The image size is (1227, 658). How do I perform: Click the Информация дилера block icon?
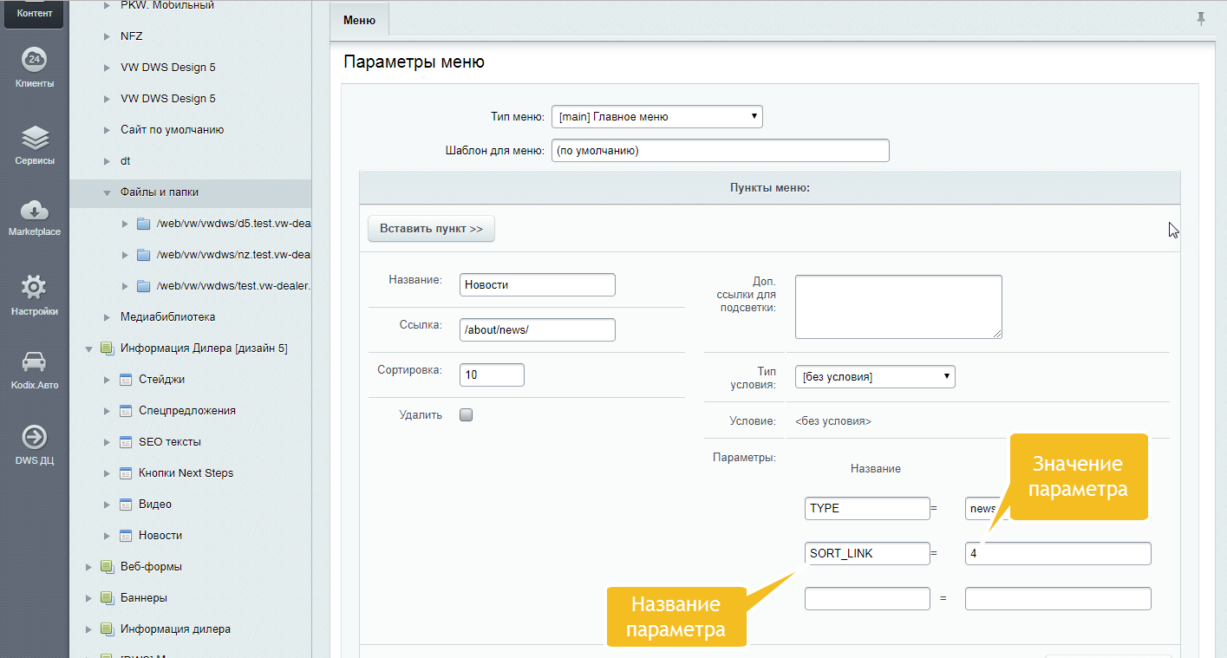[108, 629]
